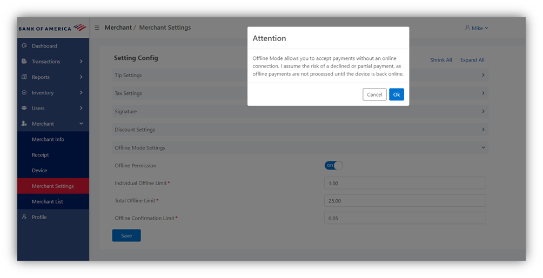Confirm the Attention dialog with Ok
This screenshot has width=543, height=278.
pos(397,94)
